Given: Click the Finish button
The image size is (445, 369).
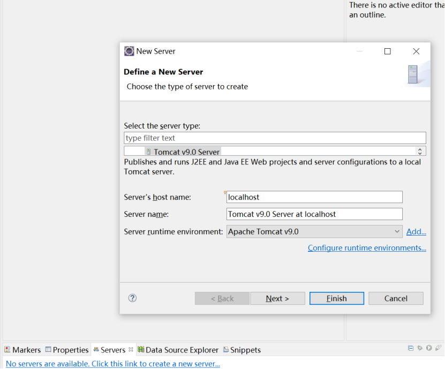Looking at the screenshot, I should [x=337, y=298].
